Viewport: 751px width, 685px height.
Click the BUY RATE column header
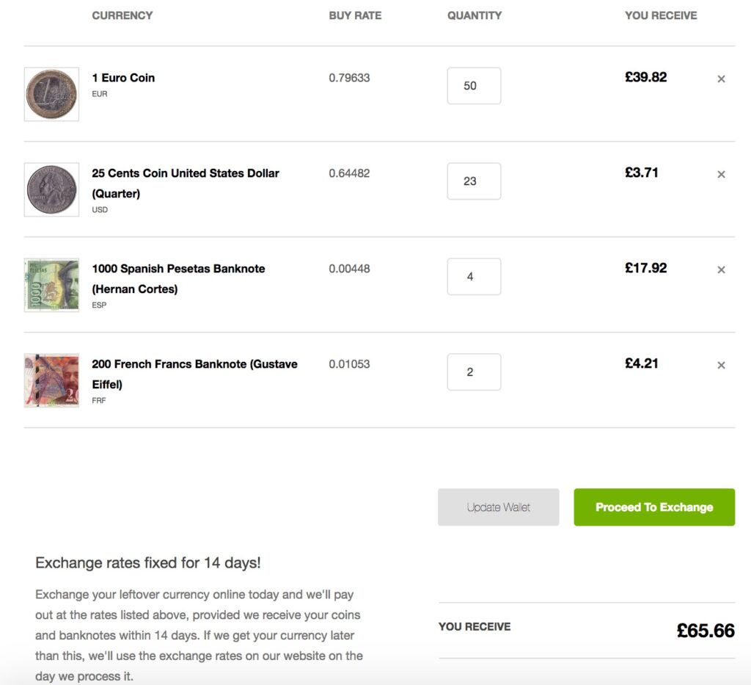click(x=355, y=15)
